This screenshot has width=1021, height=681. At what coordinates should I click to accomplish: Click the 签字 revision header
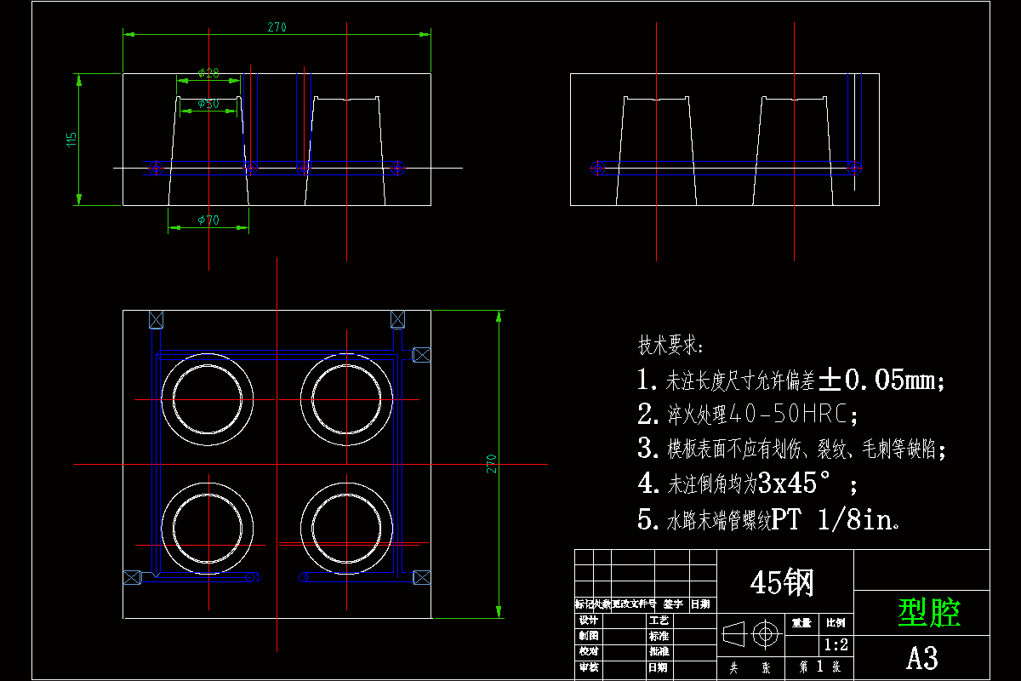(673, 604)
